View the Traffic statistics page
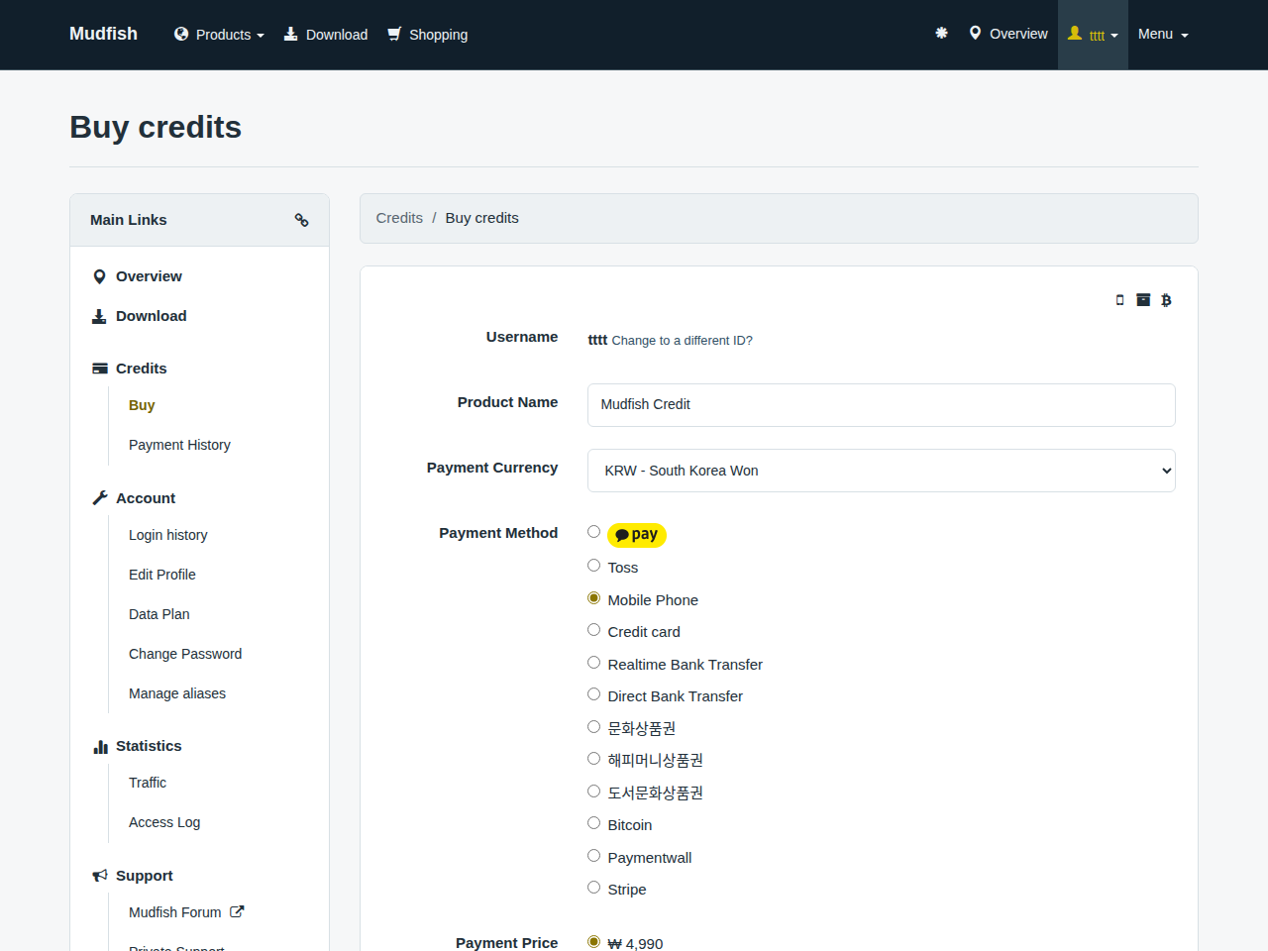Viewport: 1268px width, 951px height. (148, 783)
